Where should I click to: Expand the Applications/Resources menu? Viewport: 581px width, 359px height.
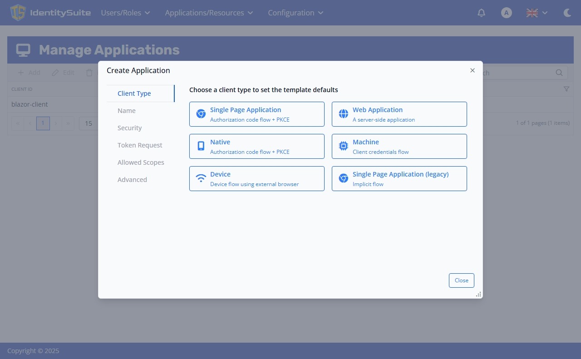click(x=209, y=13)
